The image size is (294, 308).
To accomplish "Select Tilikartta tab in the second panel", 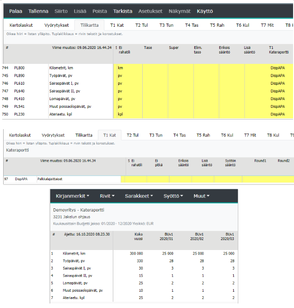I will pyautogui.click(x=84, y=135).
